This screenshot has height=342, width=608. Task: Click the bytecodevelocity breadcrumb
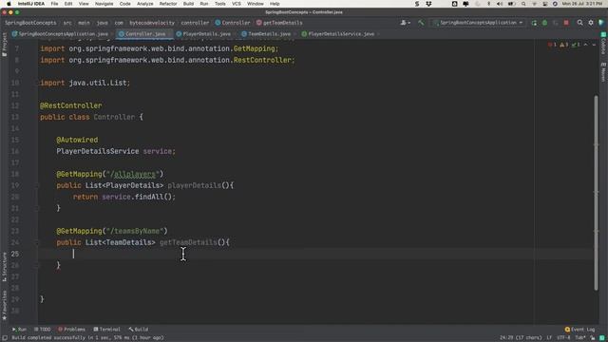click(x=152, y=23)
